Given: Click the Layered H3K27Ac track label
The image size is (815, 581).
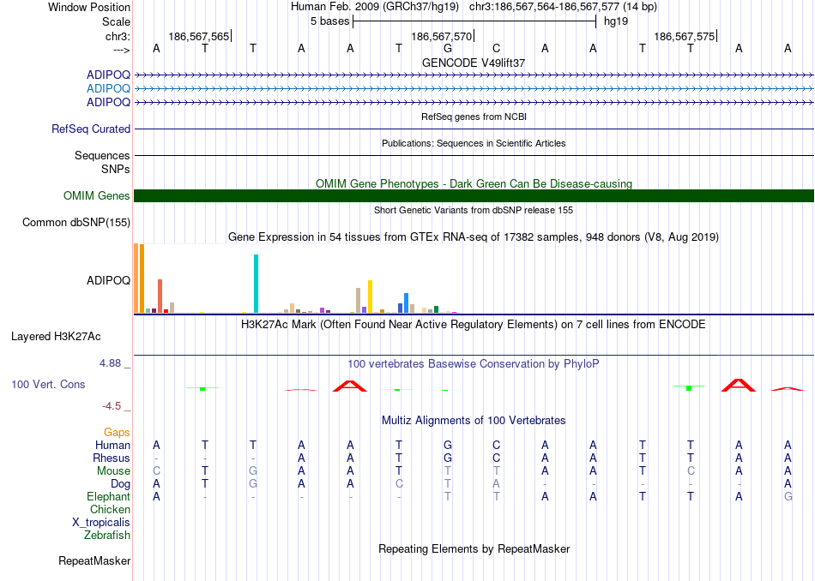Looking at the screenshot, I should (x=56, y=337).
